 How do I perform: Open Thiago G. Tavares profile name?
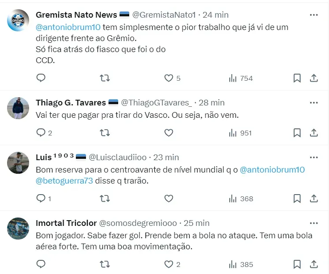[71, 102]
